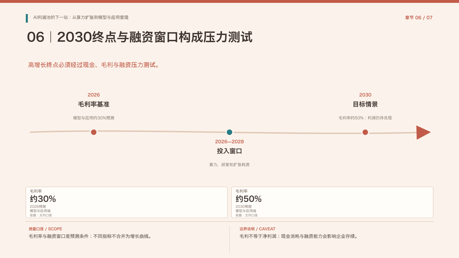Select the slide title '2030终点与融资窗口构成压力测试'
The image size is (459, 258).
pyautogui.click(x=155, y=37)
